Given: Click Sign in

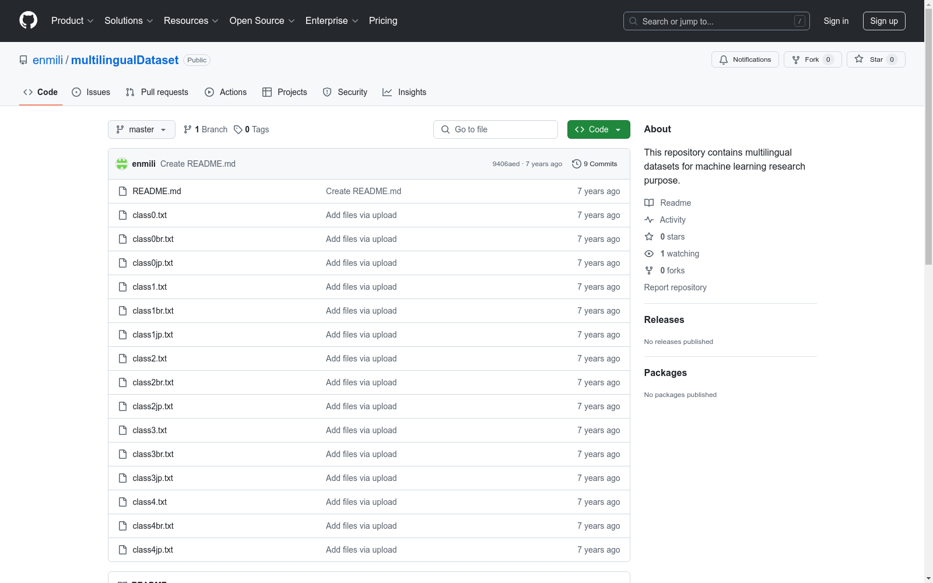Looking at the screenshot, I should point(836,21).
